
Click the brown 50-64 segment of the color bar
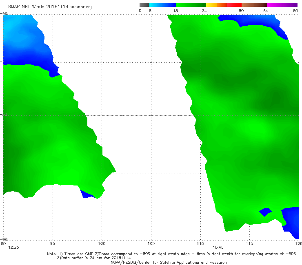point(254,5)
